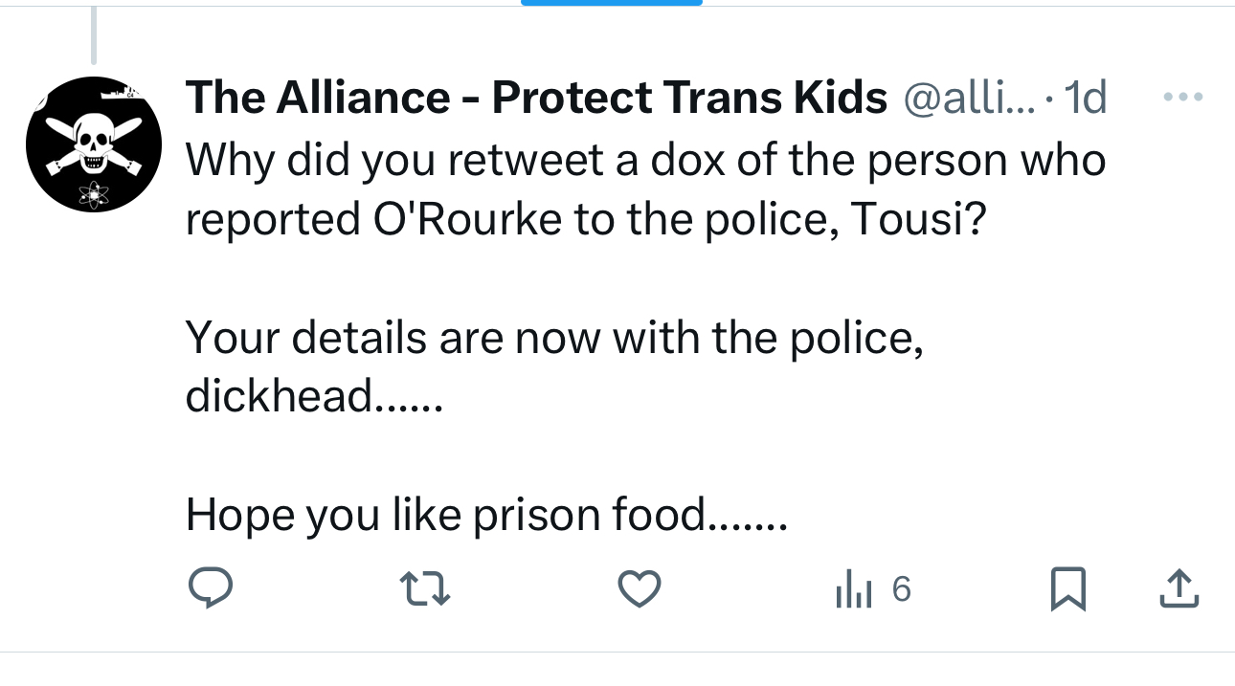Open The Alliance - Protect Trans Kids profile name
1235x686 pixels.
(536, 97)
